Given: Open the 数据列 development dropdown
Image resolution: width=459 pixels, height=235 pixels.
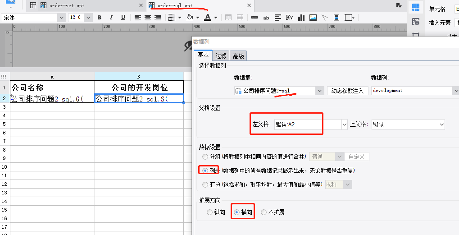Looking at the screenshot, I should [456, 91].
